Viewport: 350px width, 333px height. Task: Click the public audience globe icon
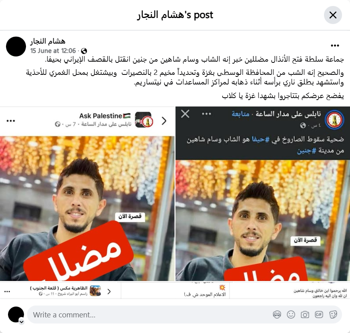pos(84,51)
